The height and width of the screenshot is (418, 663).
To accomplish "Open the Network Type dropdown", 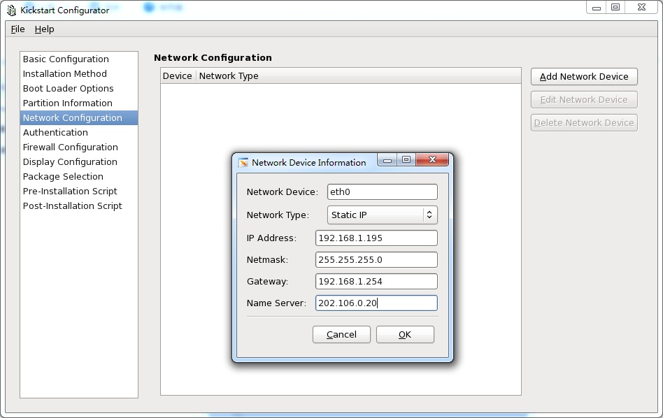I will (x=383, y=215).
